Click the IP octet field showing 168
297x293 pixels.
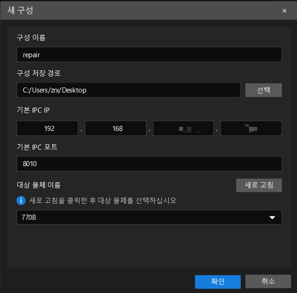[x=115, y=128]
